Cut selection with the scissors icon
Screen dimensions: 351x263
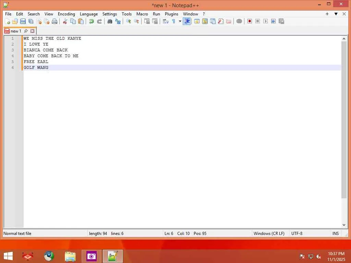pos(65,21)
